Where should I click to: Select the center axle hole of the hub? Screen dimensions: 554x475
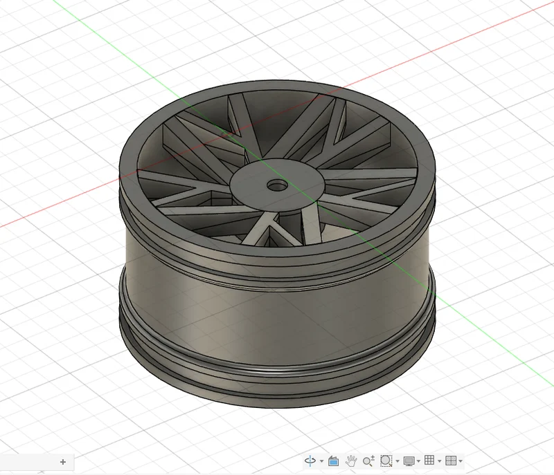(278, 185)
